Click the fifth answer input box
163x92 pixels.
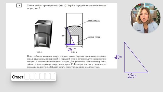point(48,76)
